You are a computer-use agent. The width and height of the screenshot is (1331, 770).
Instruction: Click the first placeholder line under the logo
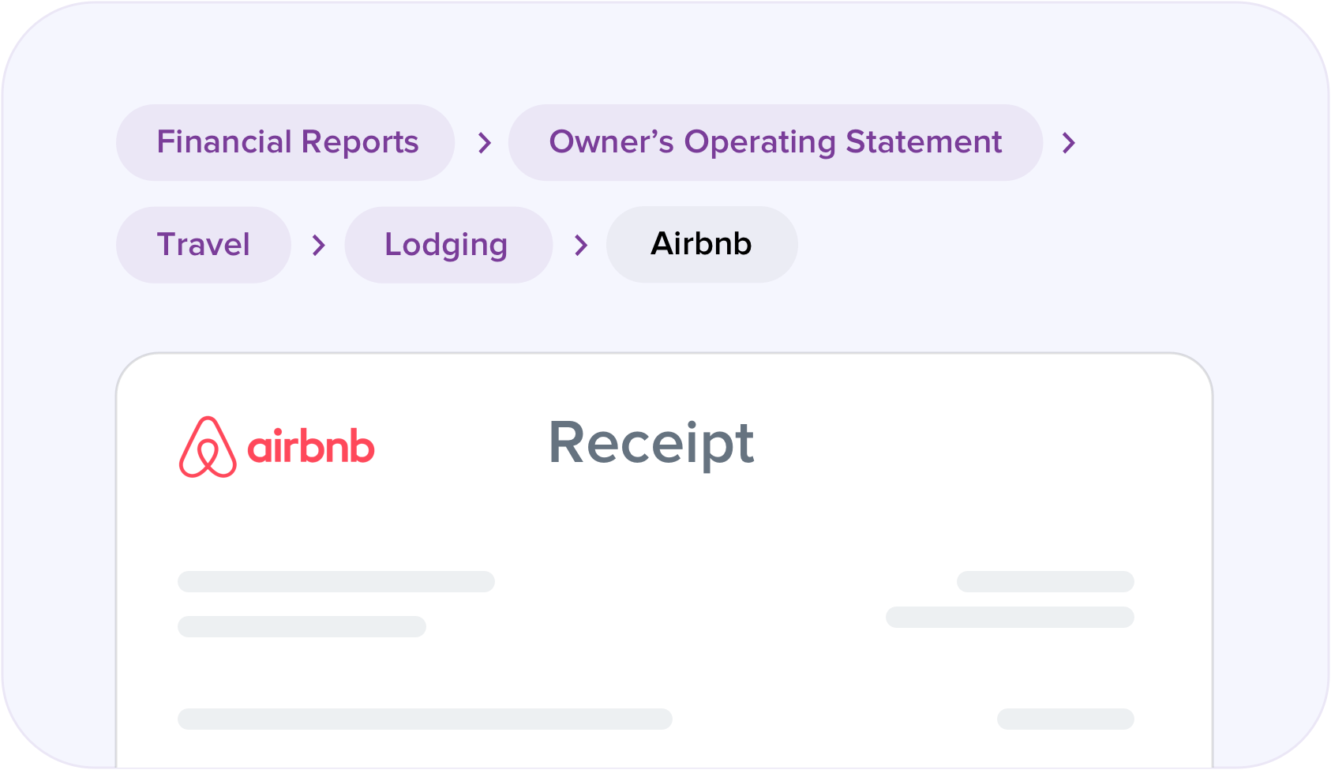click(336, 582)
